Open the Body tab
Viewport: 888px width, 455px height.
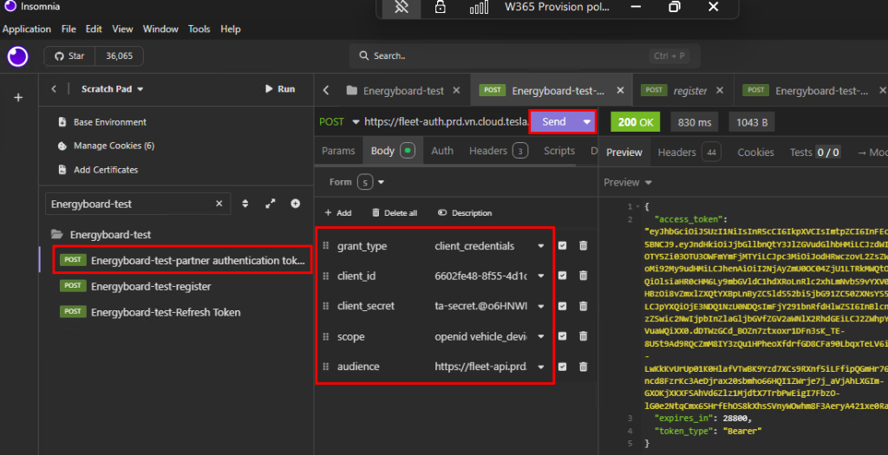pyautogui.click(x=393, y=151)
